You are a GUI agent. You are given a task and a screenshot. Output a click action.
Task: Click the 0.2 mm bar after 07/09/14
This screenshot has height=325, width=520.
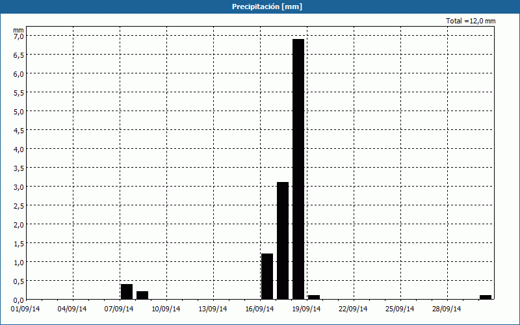[x=142, y=296]
